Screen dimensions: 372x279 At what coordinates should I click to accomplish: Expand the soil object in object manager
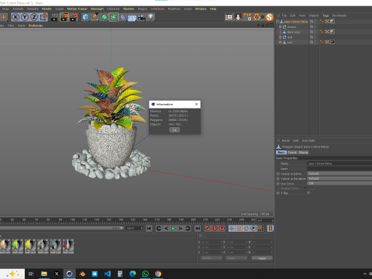tap(280, 42)
